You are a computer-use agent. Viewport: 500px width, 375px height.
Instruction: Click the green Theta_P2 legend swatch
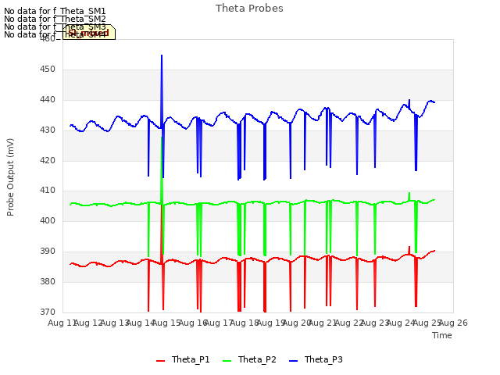pyautogui.click(x=227, y=361)
